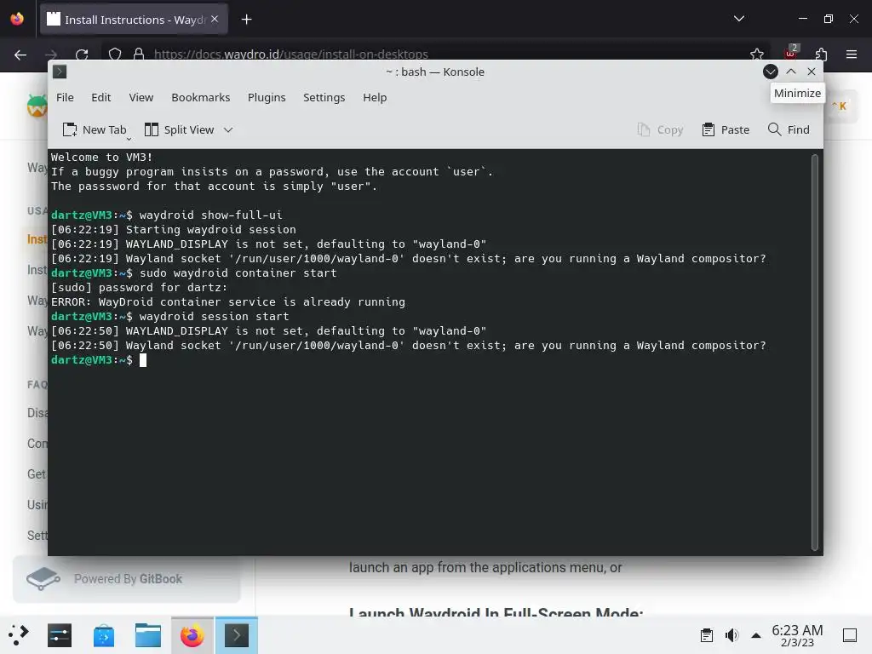Click the show desktop button
This screenshot has height=654, width=872.
(x=850, y=635)
